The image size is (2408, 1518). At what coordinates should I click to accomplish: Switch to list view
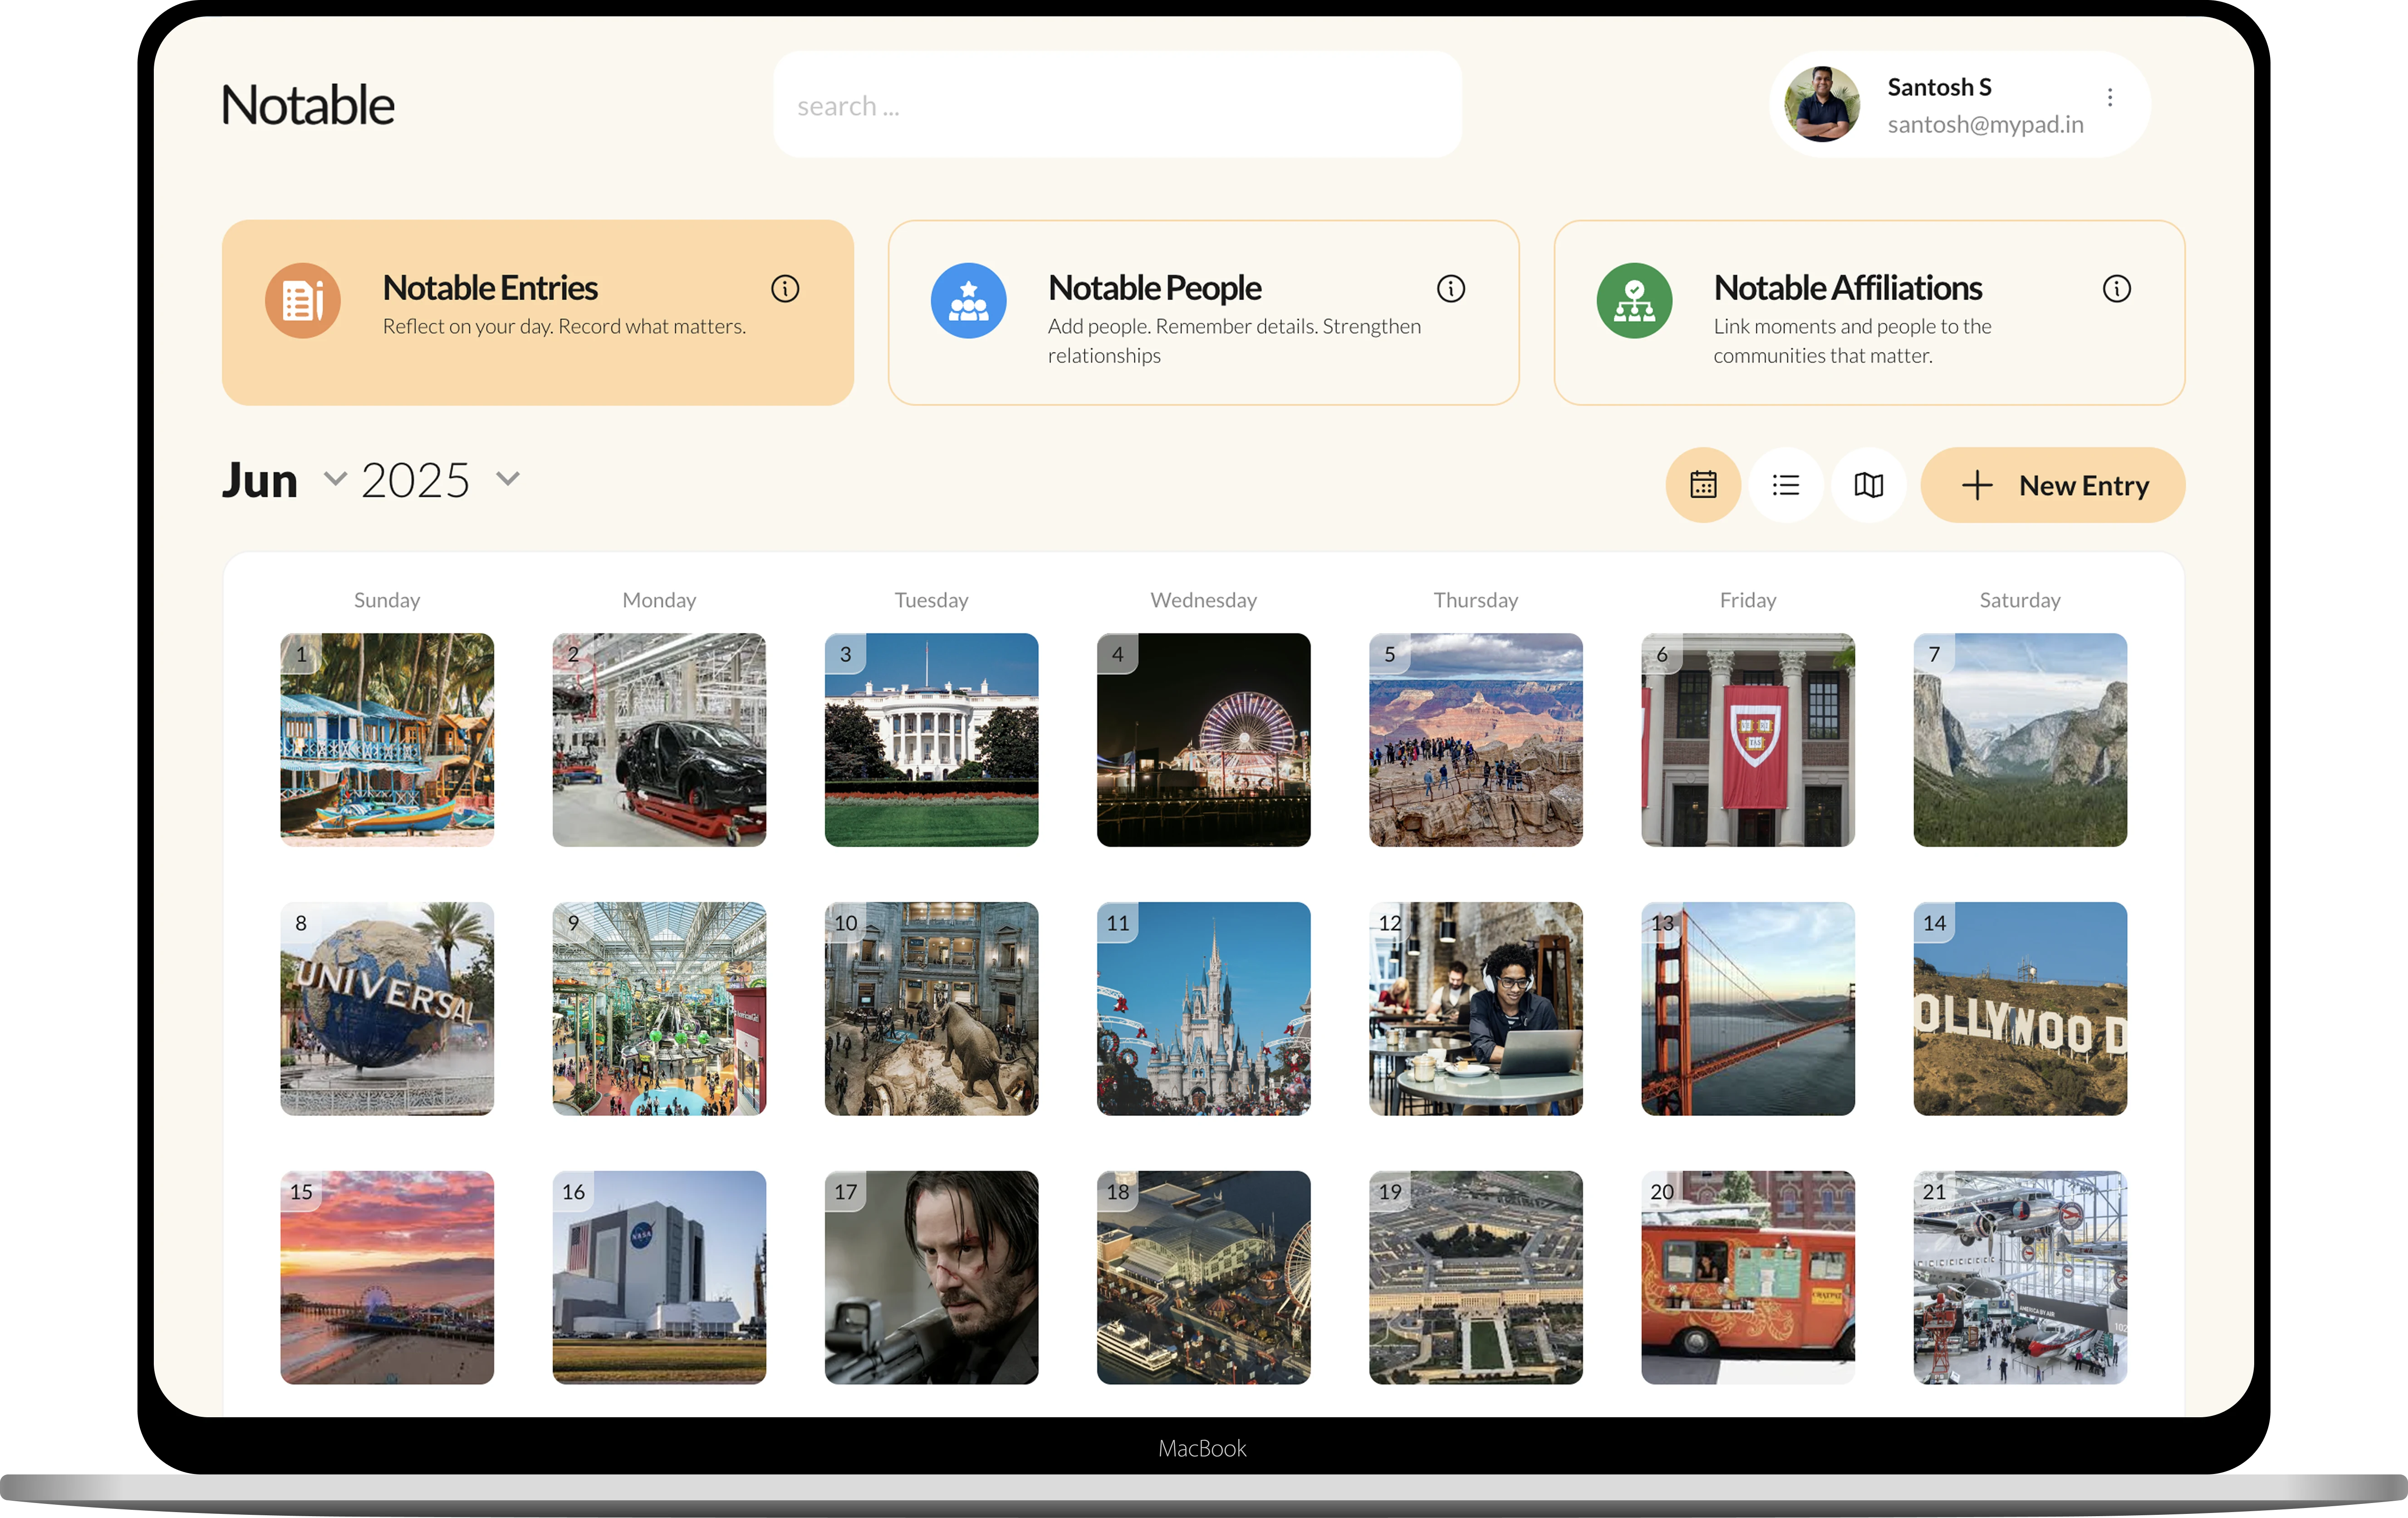pos(1786,485)
